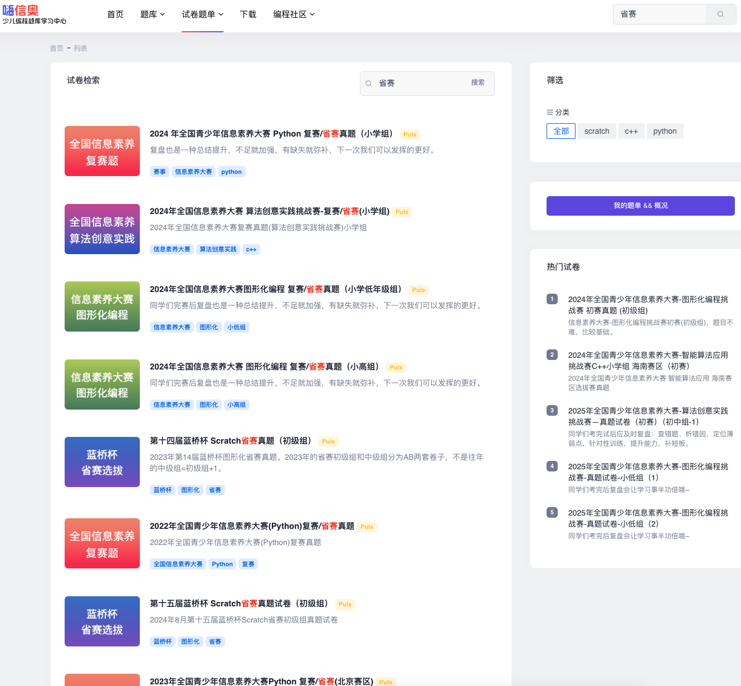Click 蓝桥杯 tag under 第十五届 paper
This screenshot has height=686, width=741.
pyautogui.click(x=163, y=641)
